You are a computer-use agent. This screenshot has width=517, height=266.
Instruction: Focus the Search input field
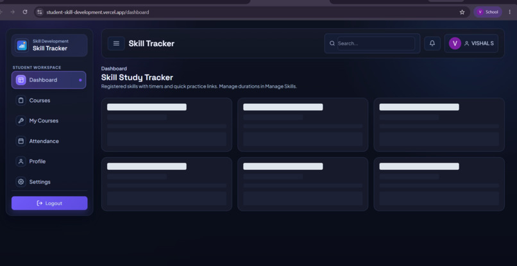(x=376, y=44)
